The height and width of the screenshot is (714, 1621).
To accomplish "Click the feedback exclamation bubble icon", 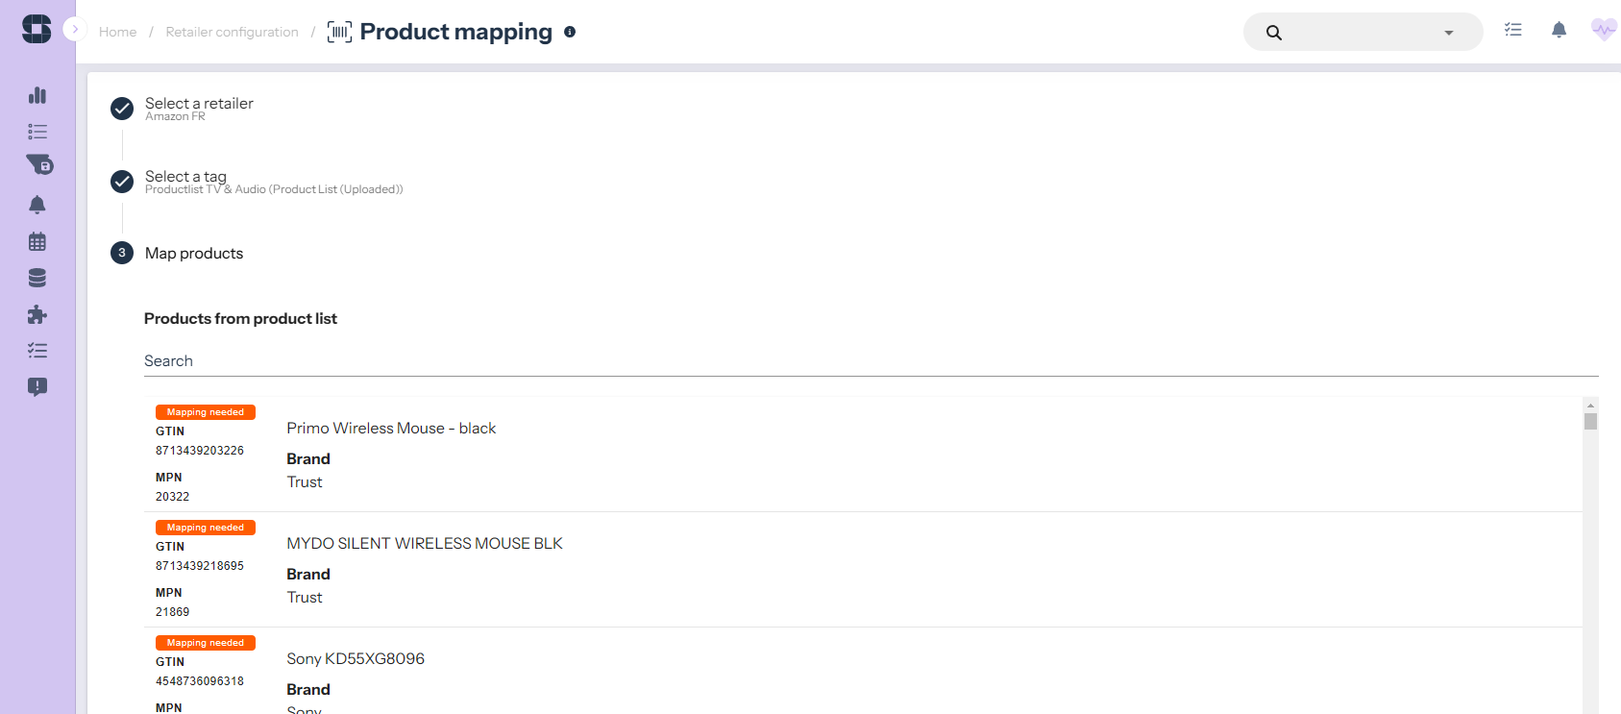I will coord(37,387).
